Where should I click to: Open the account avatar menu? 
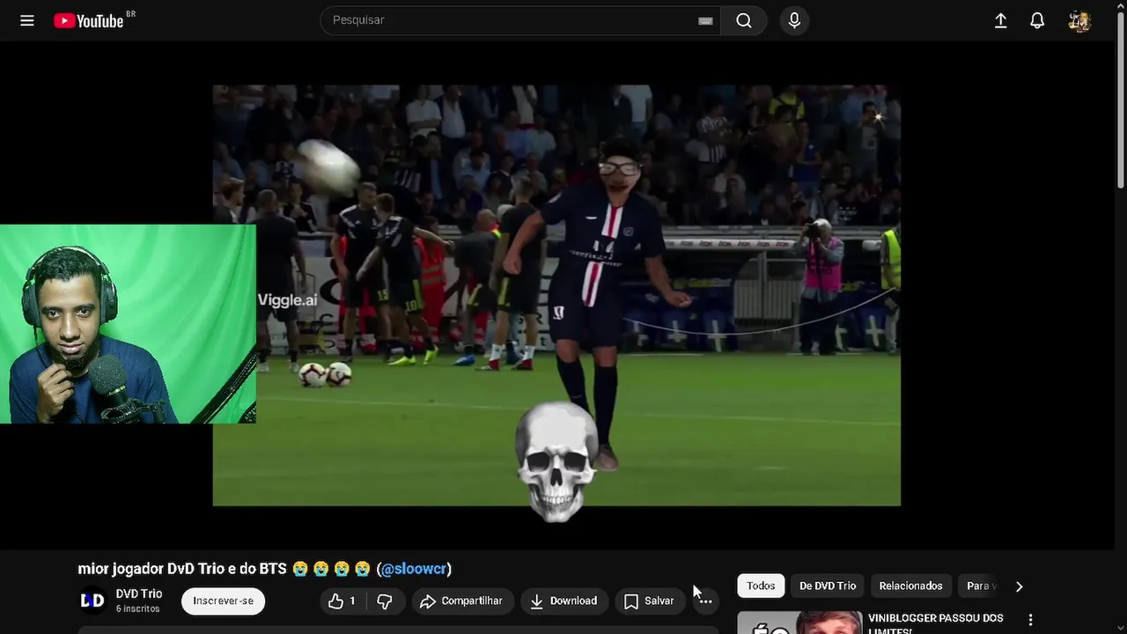[x=1079, y=20]
